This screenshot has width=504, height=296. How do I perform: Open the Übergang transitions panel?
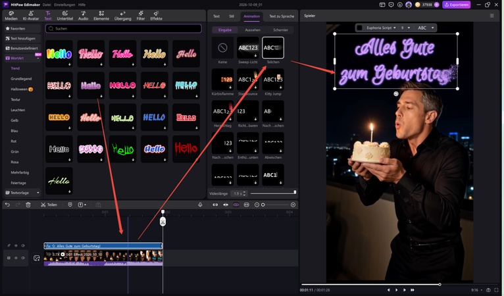123,16
